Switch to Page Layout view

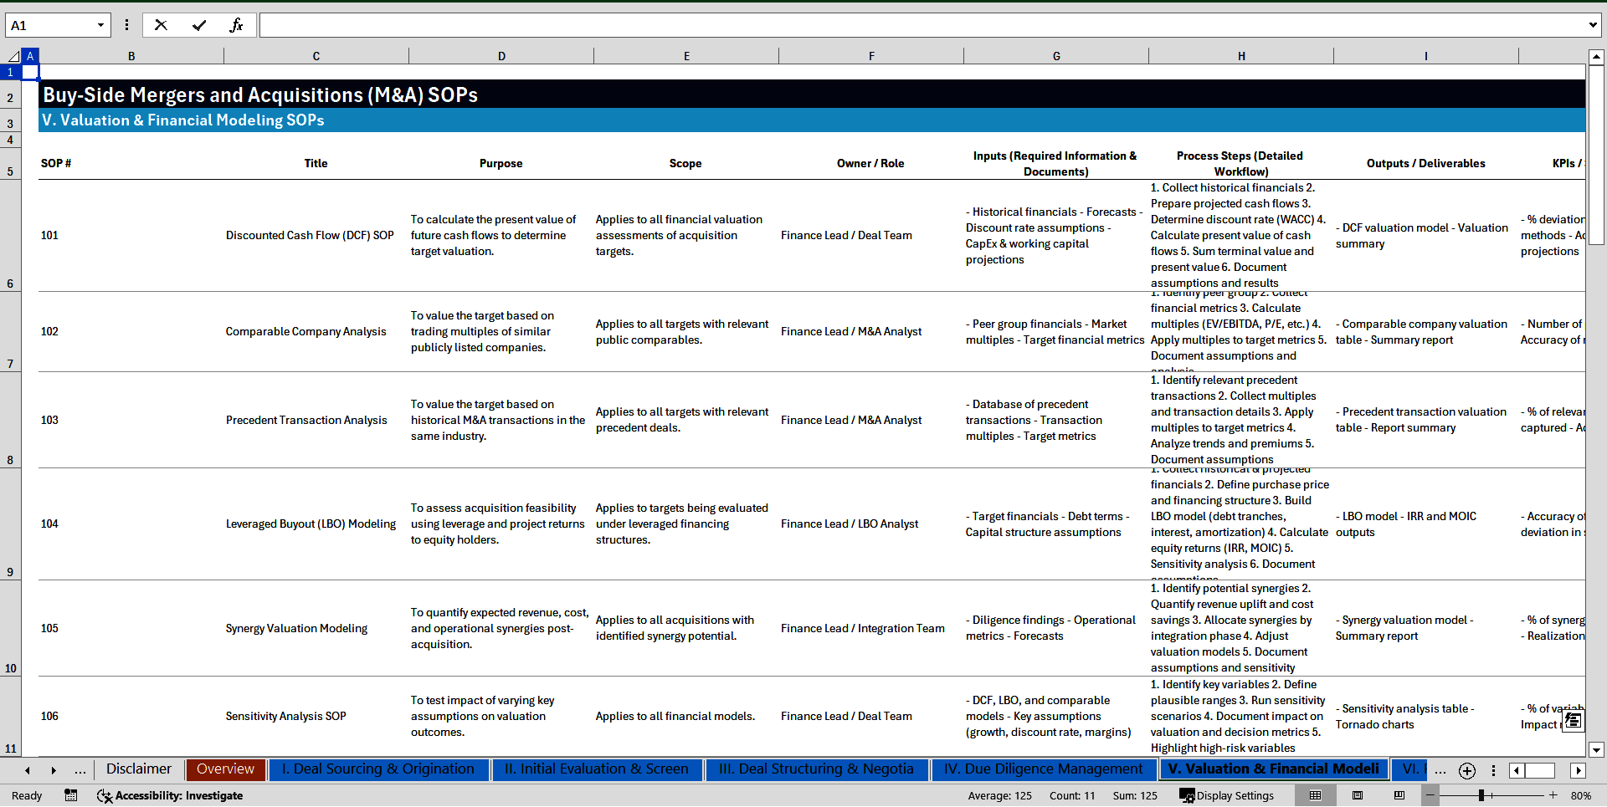pos(1358,795)
